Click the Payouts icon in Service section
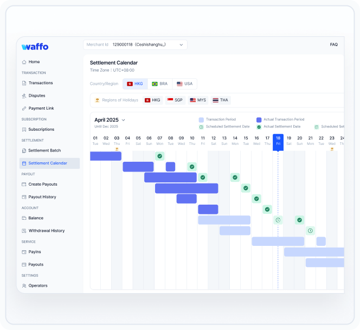Screen dimensions: 360x330 click(24, 264)
